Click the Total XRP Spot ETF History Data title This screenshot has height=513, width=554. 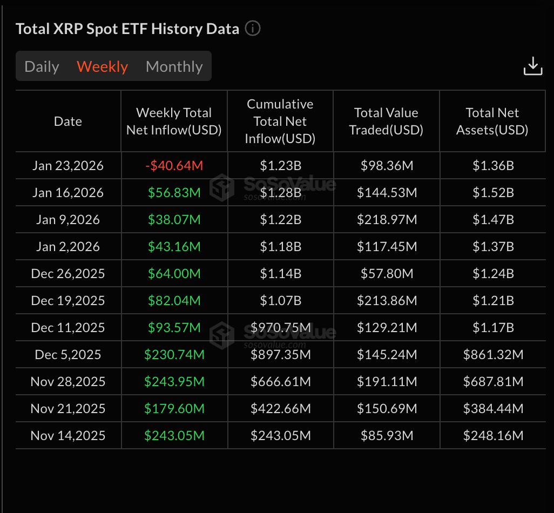pos(128,29)
